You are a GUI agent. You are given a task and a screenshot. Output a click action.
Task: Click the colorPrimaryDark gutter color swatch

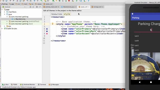[x=47, y=31]
